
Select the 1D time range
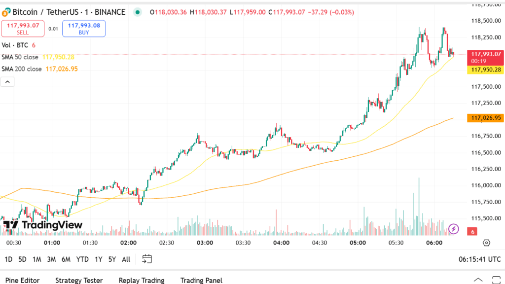(x=8, y=259)
